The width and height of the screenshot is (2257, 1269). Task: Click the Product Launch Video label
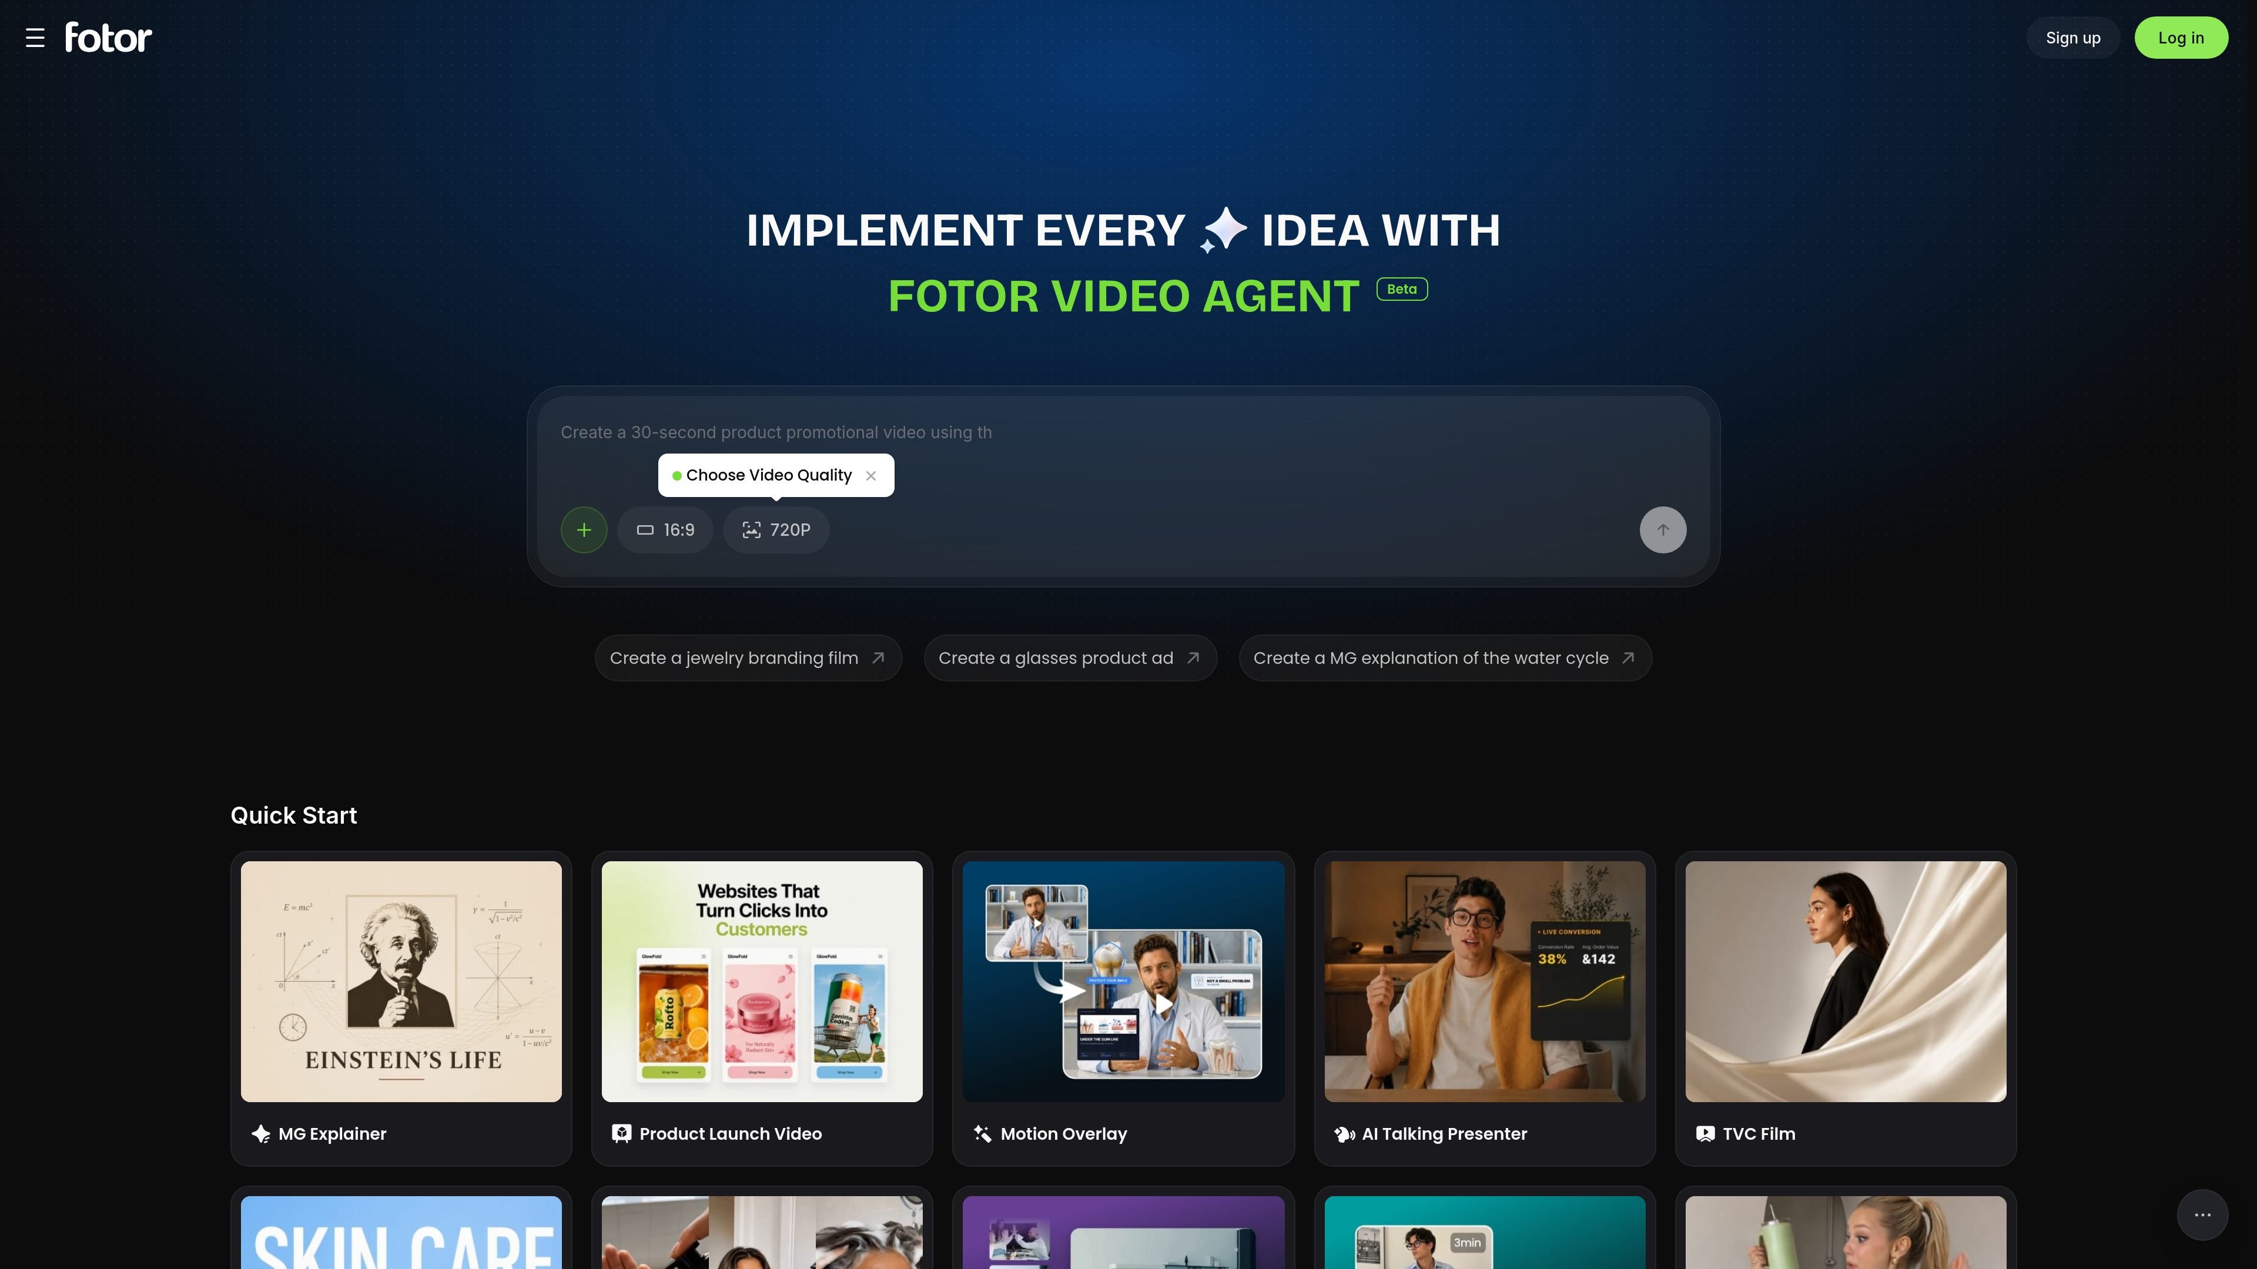pos(731,1134)
